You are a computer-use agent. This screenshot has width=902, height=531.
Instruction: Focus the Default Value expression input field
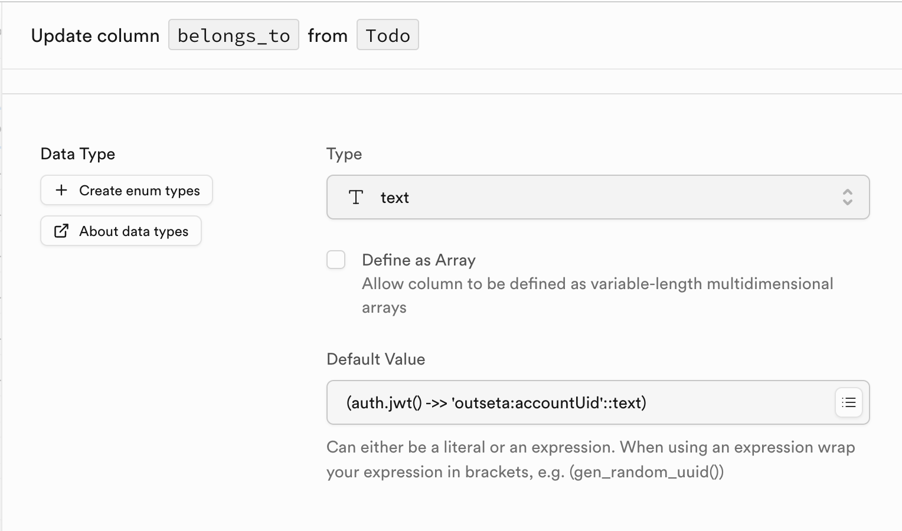[x=579, y=402]
